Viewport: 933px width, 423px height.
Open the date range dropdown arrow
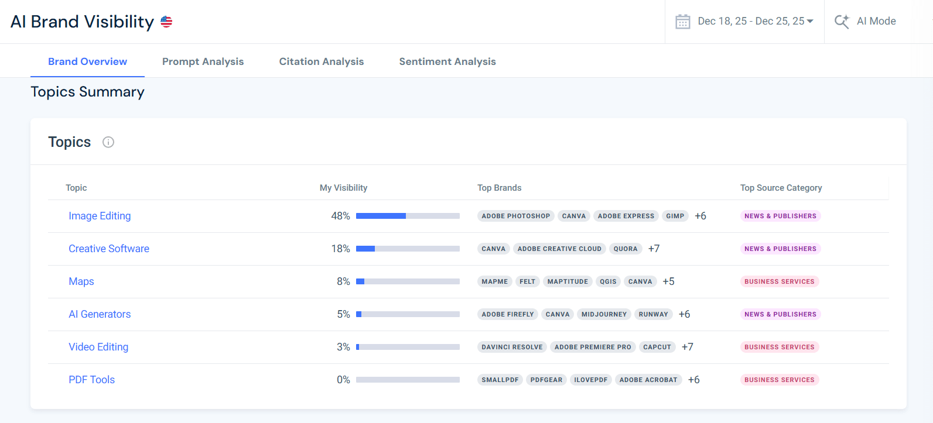(x=810, y=21)
